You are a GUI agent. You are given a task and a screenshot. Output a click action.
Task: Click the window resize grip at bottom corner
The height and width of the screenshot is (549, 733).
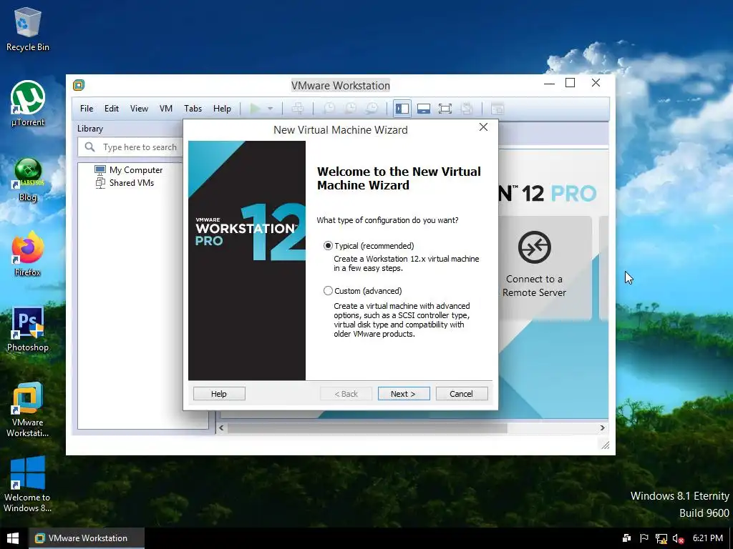pos(606,445)
